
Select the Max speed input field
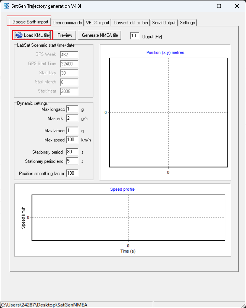pos(72,140)
